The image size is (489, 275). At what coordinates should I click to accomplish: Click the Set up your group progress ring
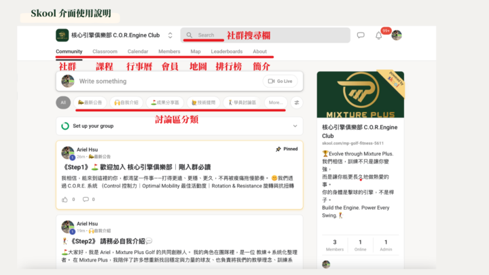pyautogui.click(x=65, y=126)
